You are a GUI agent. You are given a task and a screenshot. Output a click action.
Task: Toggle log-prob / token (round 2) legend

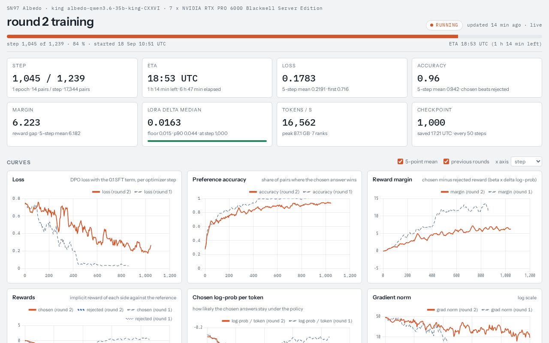253,321
